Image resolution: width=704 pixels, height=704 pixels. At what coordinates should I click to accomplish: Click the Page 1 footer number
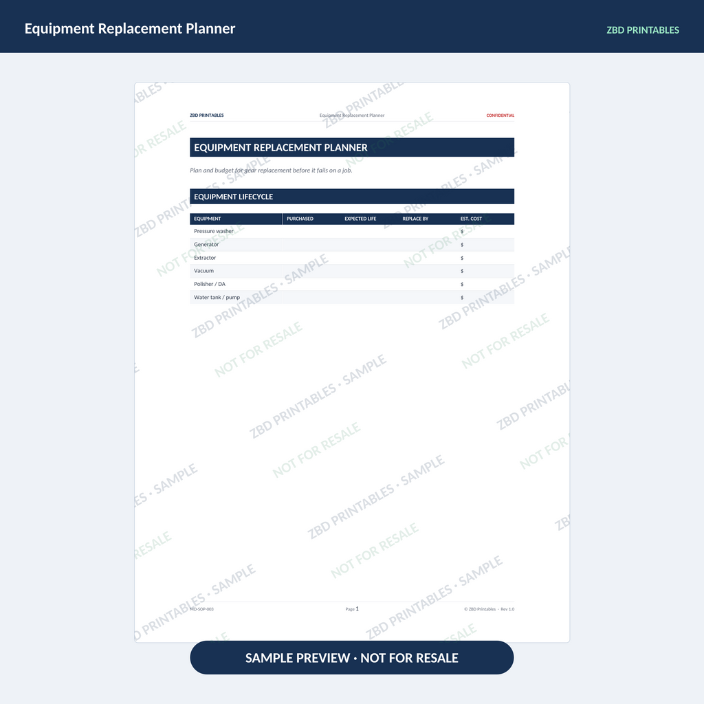pyautogui.click(x=352, y=609)
